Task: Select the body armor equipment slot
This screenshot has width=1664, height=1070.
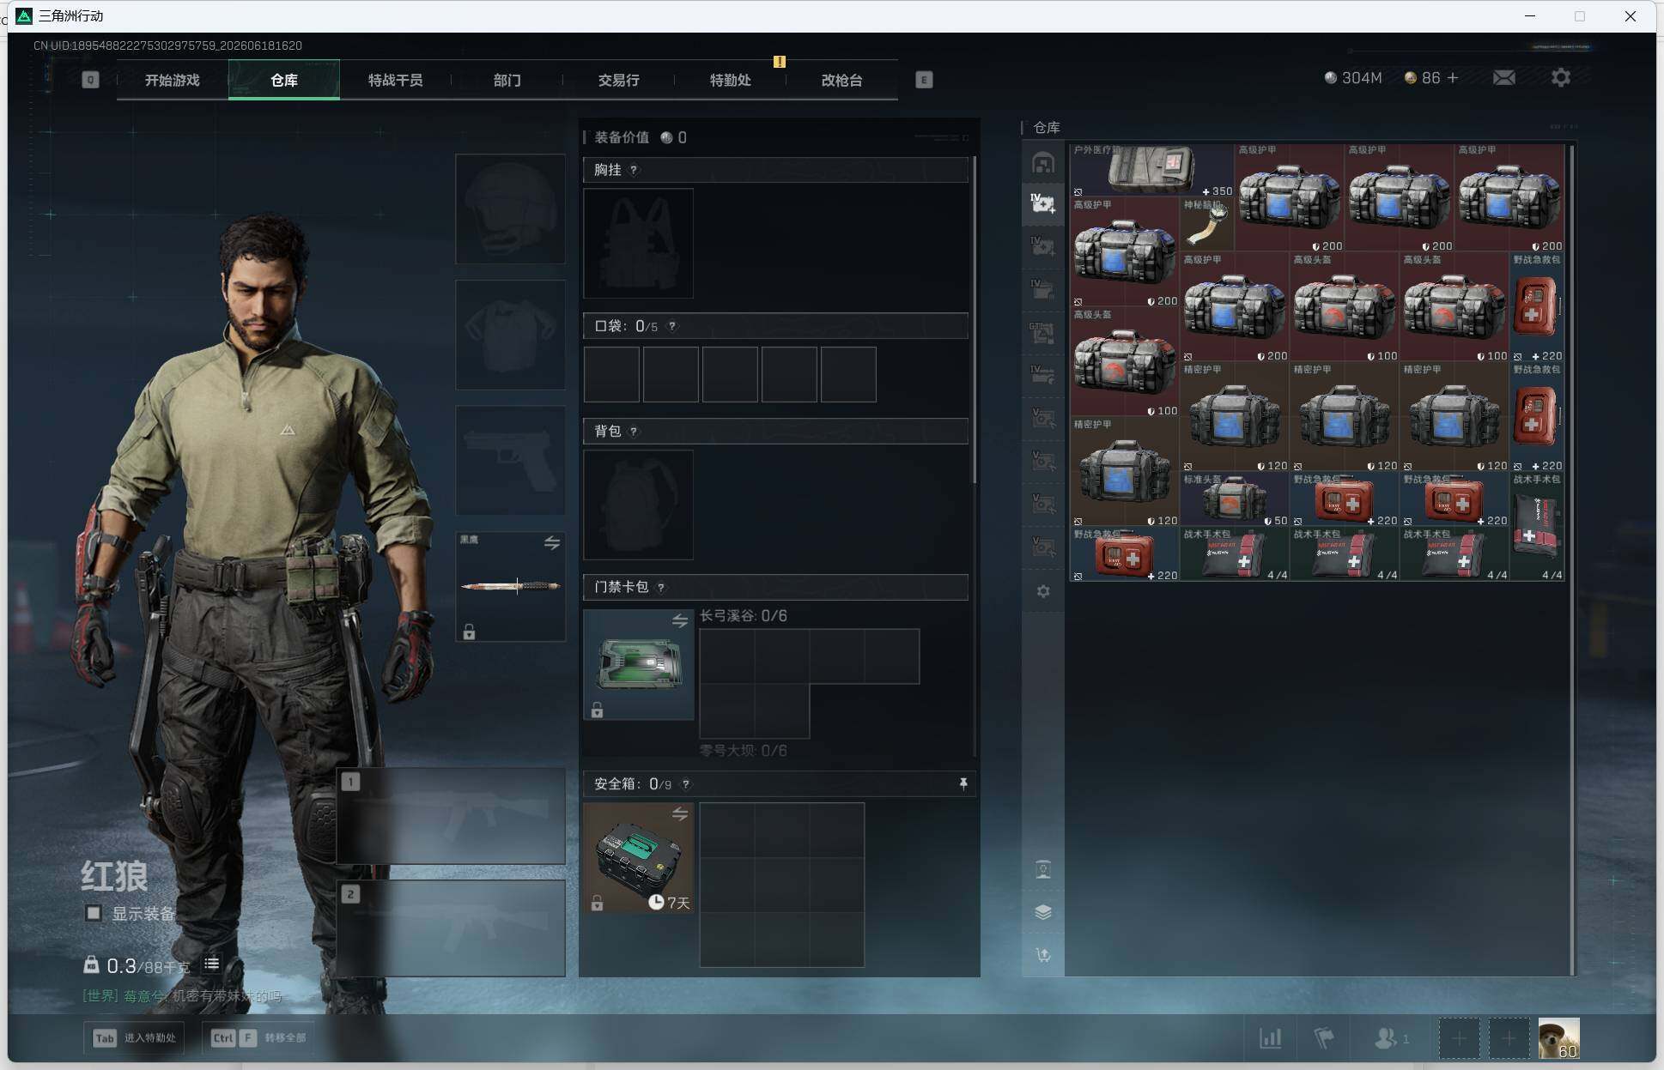Action: click(510, 335)
